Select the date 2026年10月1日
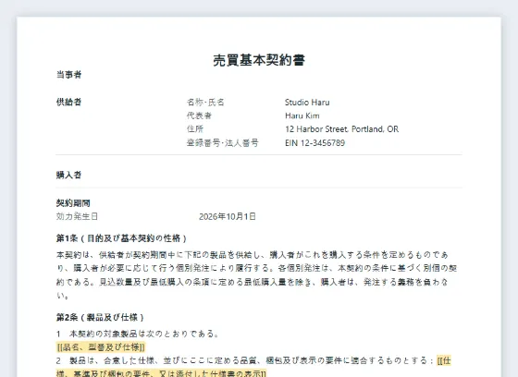This screenshot has height=377, width=518. click(x=228, y=216)
